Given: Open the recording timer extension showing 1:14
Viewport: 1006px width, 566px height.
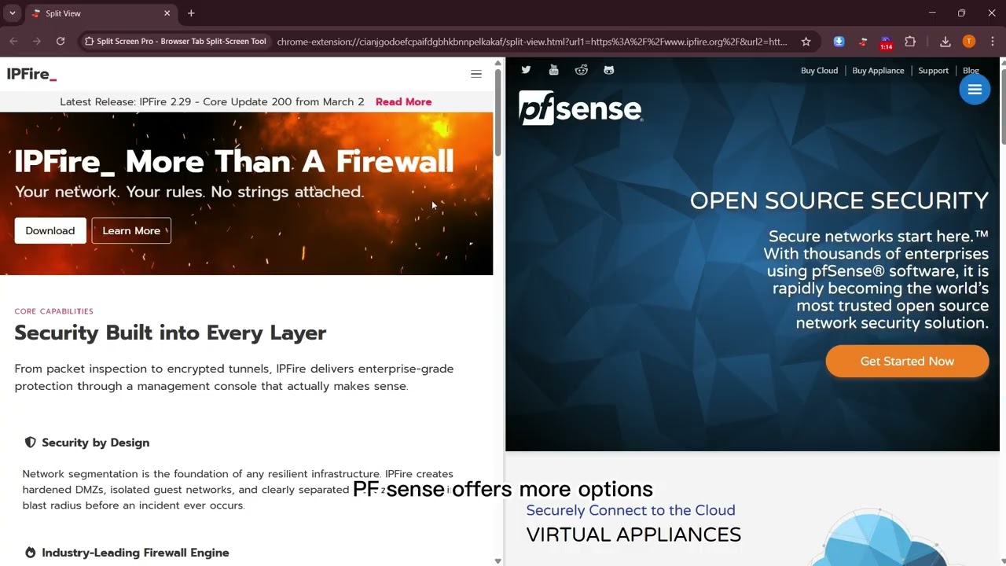Looking at the screenshot, I should point(886,42).
